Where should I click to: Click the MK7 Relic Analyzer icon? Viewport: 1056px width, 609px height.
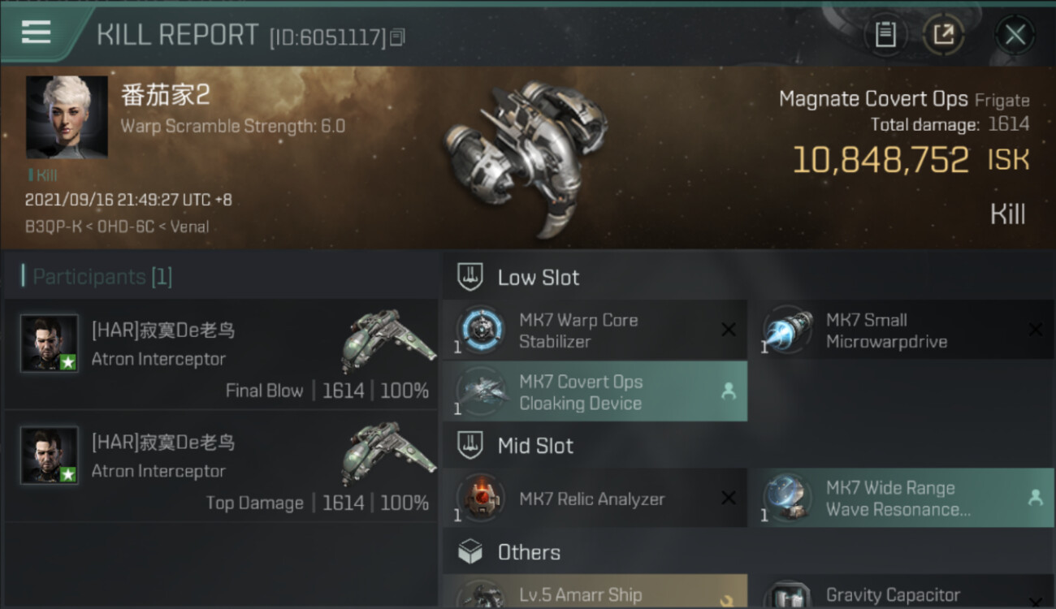click(481, 499)
